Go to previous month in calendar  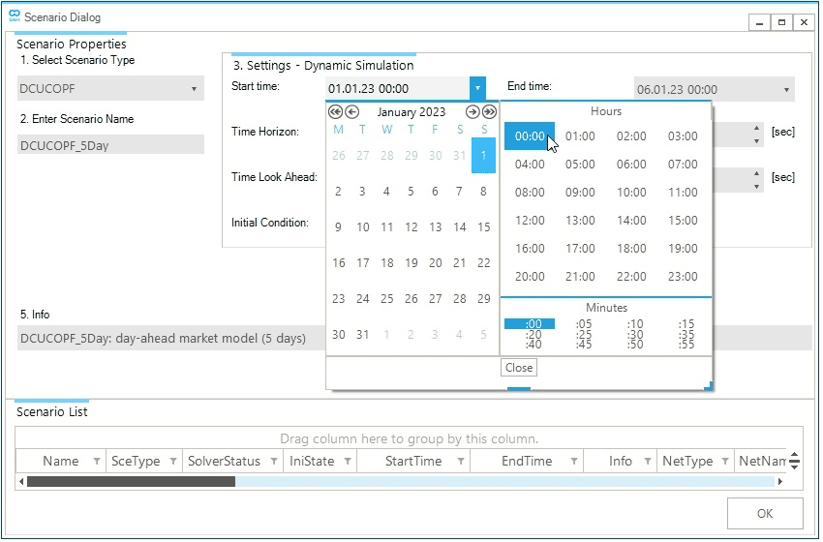(x=352, y=112)
